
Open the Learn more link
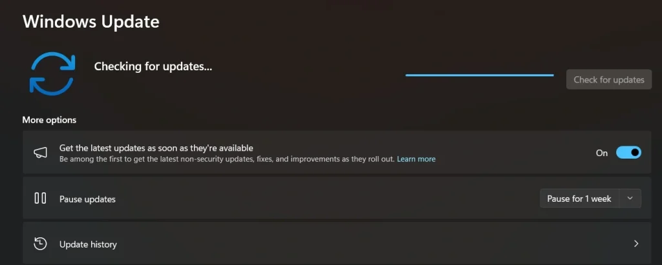pyautogui.click(x=416, y=159)
